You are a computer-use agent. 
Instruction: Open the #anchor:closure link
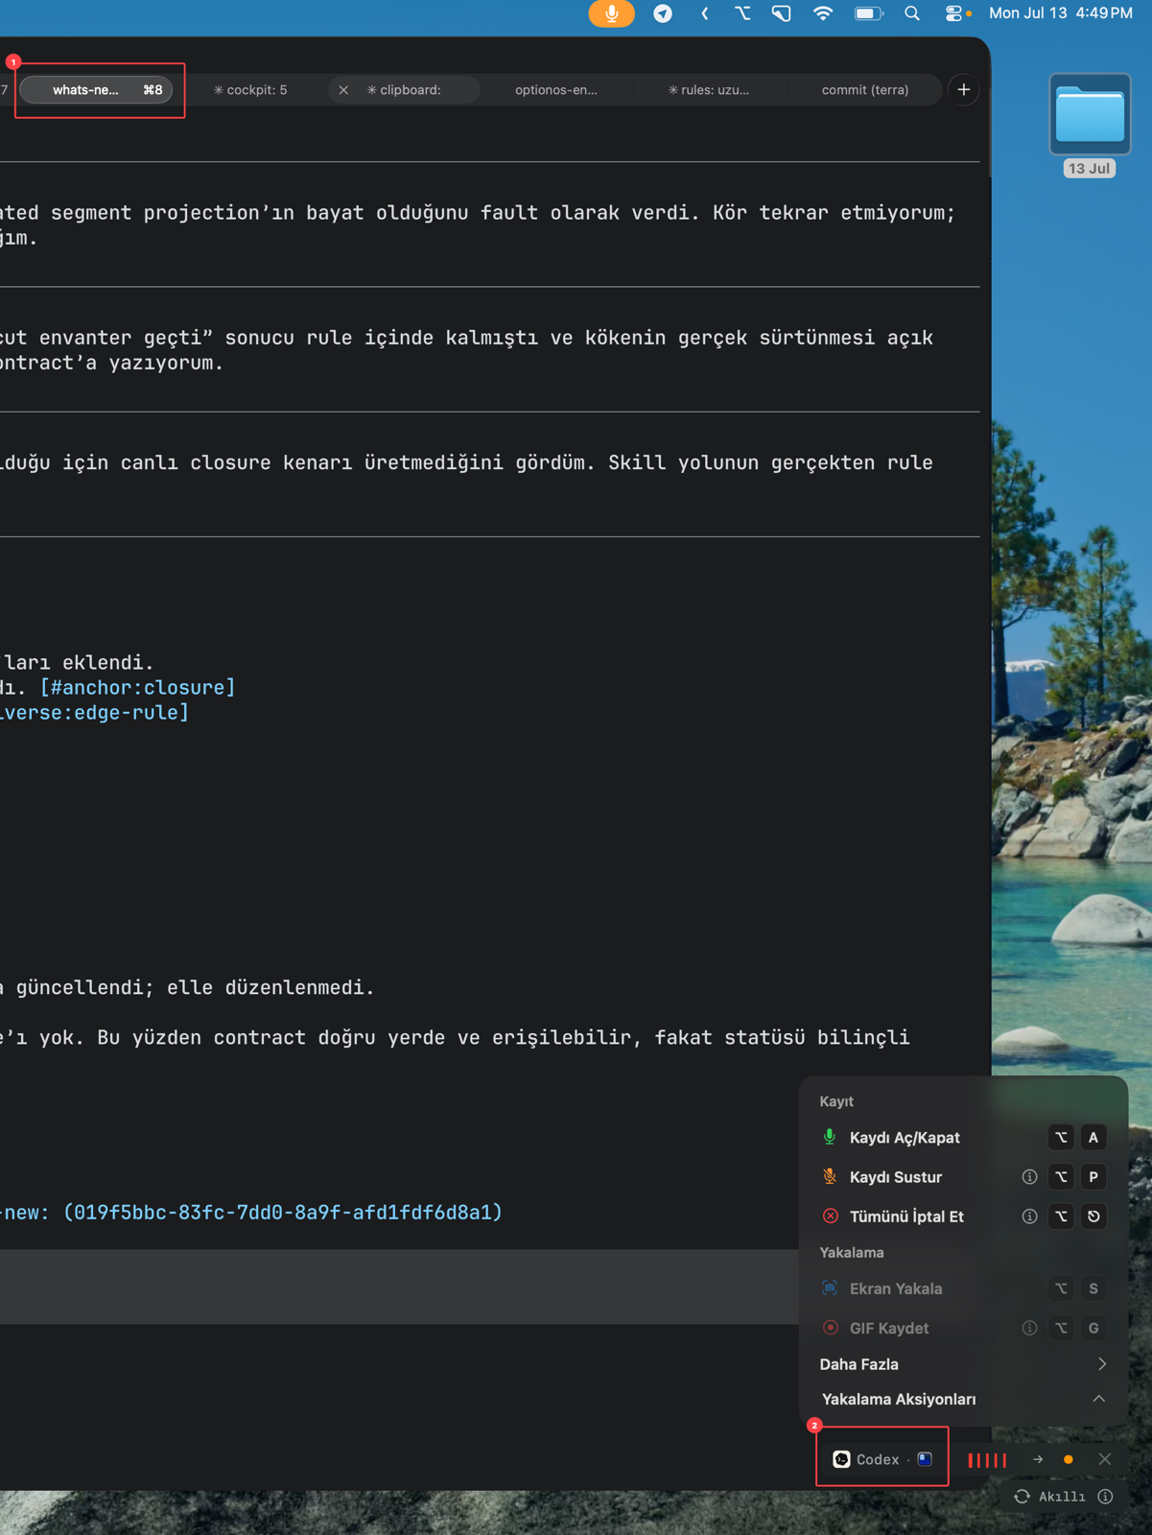(138, 688)
